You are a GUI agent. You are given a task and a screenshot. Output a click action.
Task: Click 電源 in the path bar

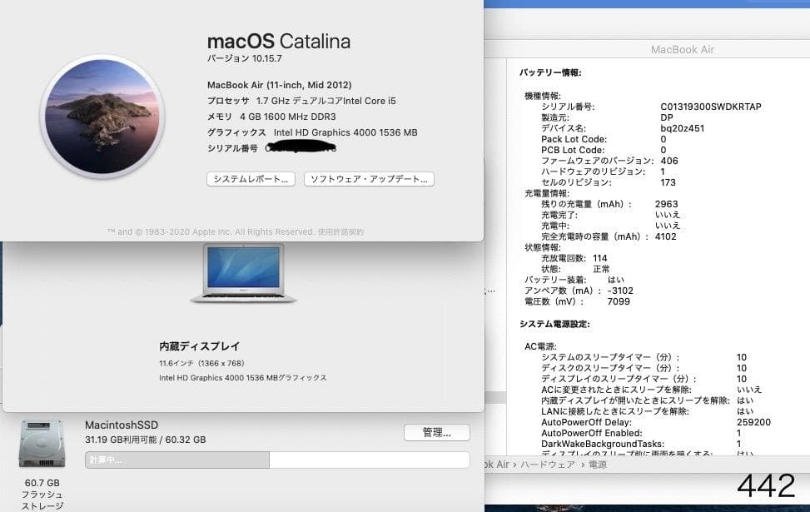click(598, 465)
